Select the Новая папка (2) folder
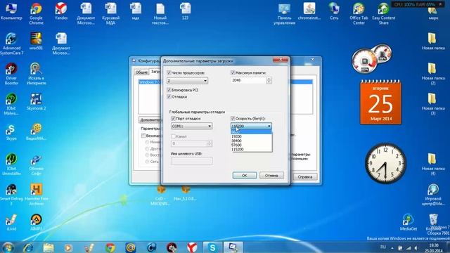450x253 pixels. (433, 74)
